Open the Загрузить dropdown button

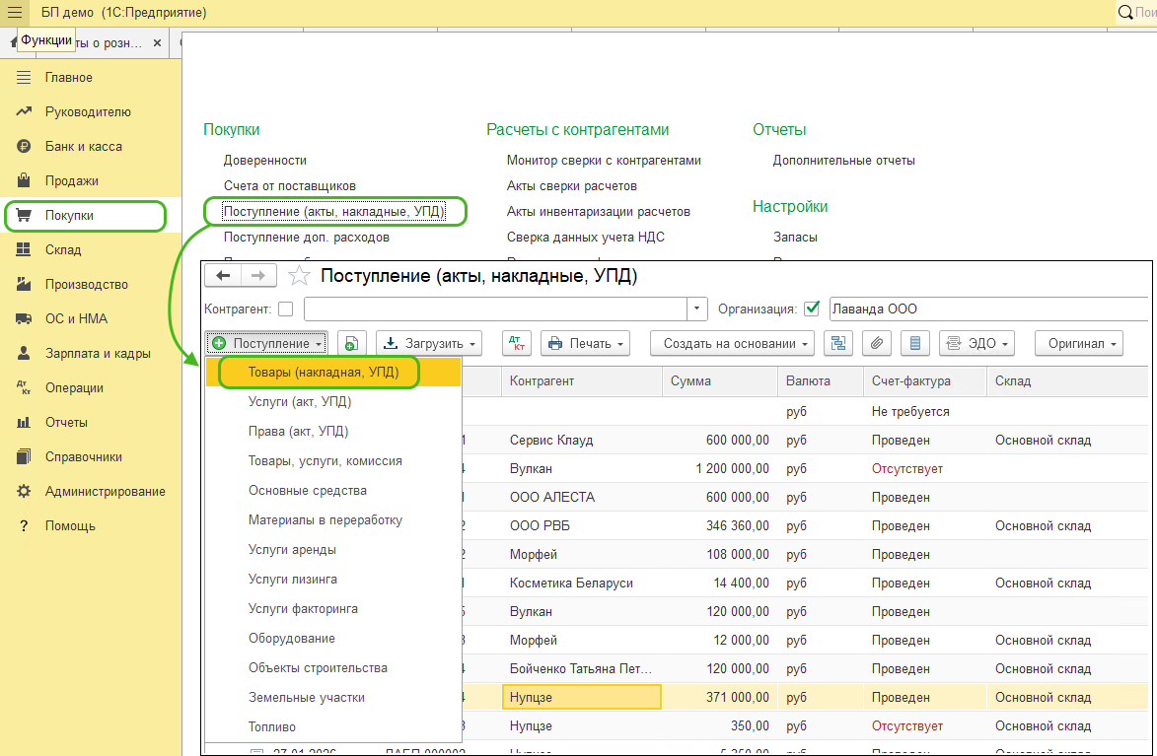tap(429, 344)
